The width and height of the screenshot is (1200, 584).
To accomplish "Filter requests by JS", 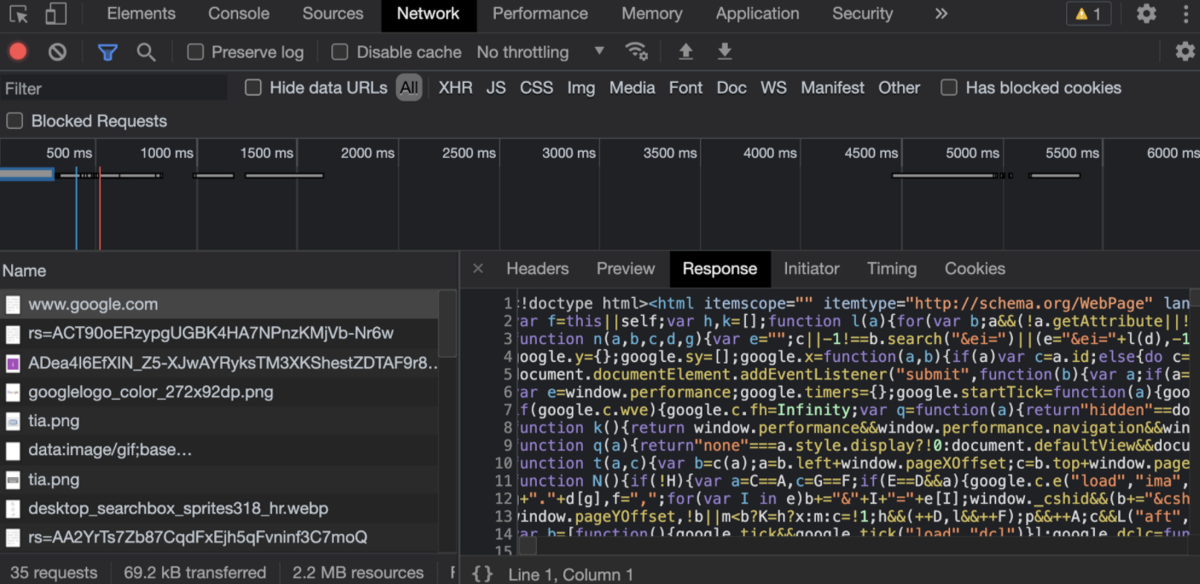I will pyautogui.click(x=496, y=87).
